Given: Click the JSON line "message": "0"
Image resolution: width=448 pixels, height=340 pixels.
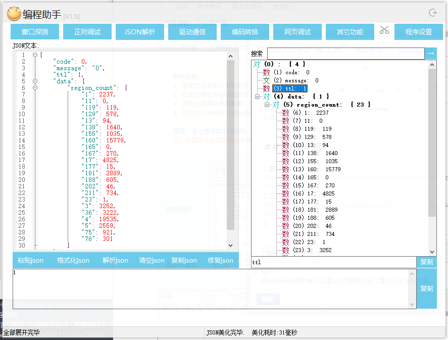Looking at the screenshot, I should 79,68.
